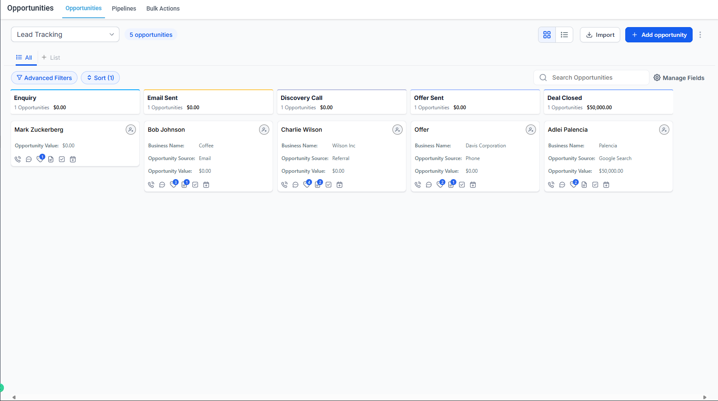Image resolution: width=718 pixels, height=401 pixels.
Task: View tags icon on Adlei Palencia's card
Action: pos(573,184)
